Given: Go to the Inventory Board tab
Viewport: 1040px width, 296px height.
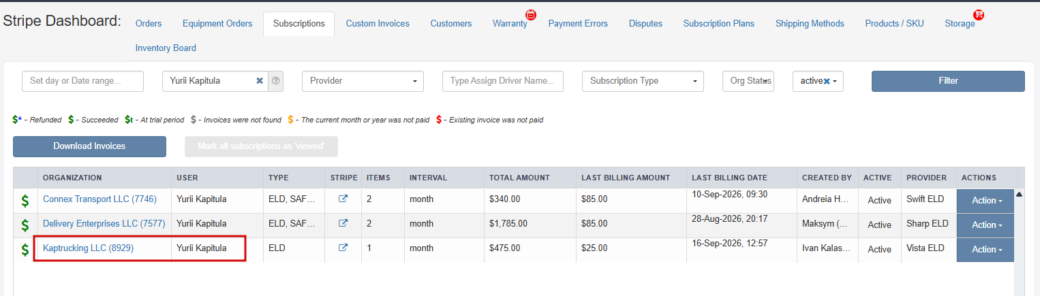Looking at the screenshot, I should [x=166, y=48].
